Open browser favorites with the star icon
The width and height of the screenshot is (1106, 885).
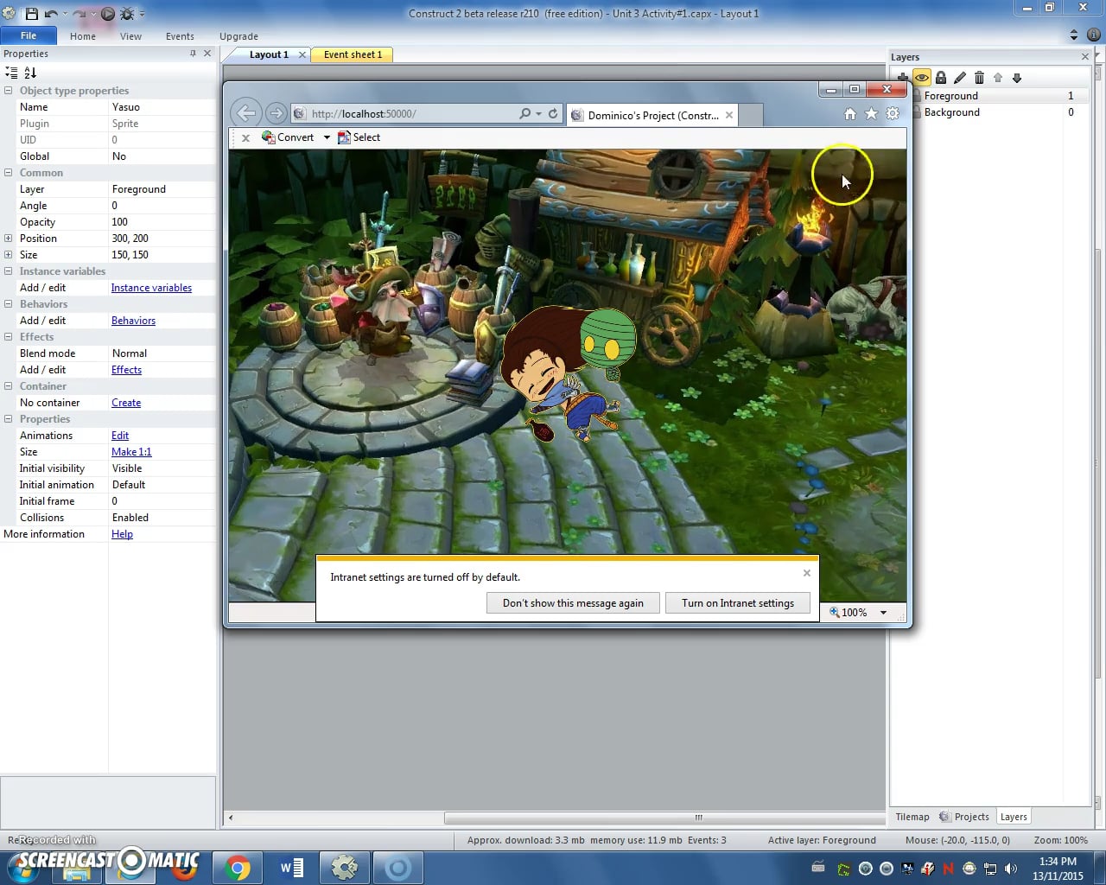coord(871,113)
